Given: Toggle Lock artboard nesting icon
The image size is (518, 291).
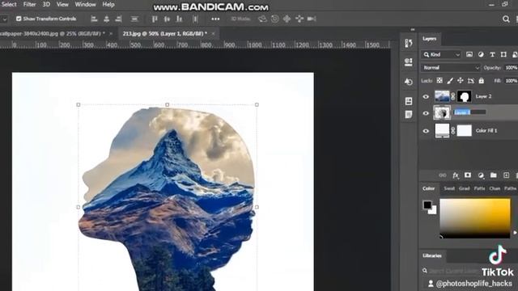Looking at the screenshot, I should click(471, 81).
